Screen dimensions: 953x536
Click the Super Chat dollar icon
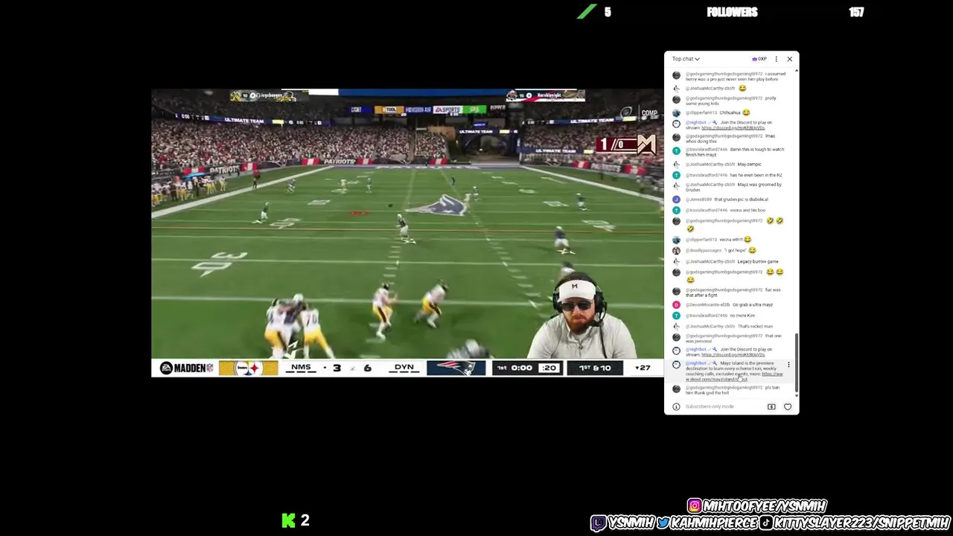pos(771,406)
